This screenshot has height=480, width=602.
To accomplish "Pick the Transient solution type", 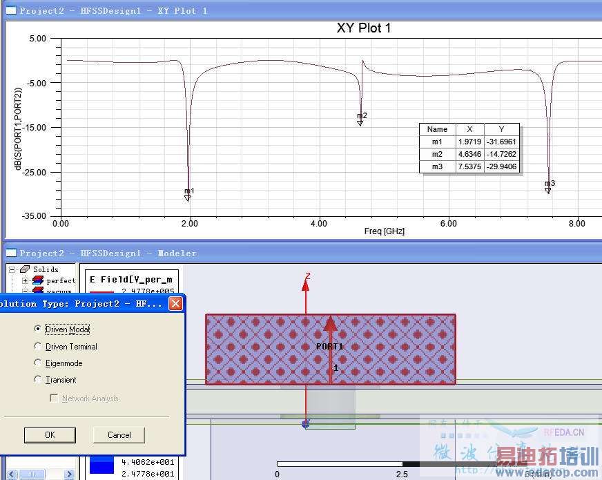I will click(x=37, y=379).
